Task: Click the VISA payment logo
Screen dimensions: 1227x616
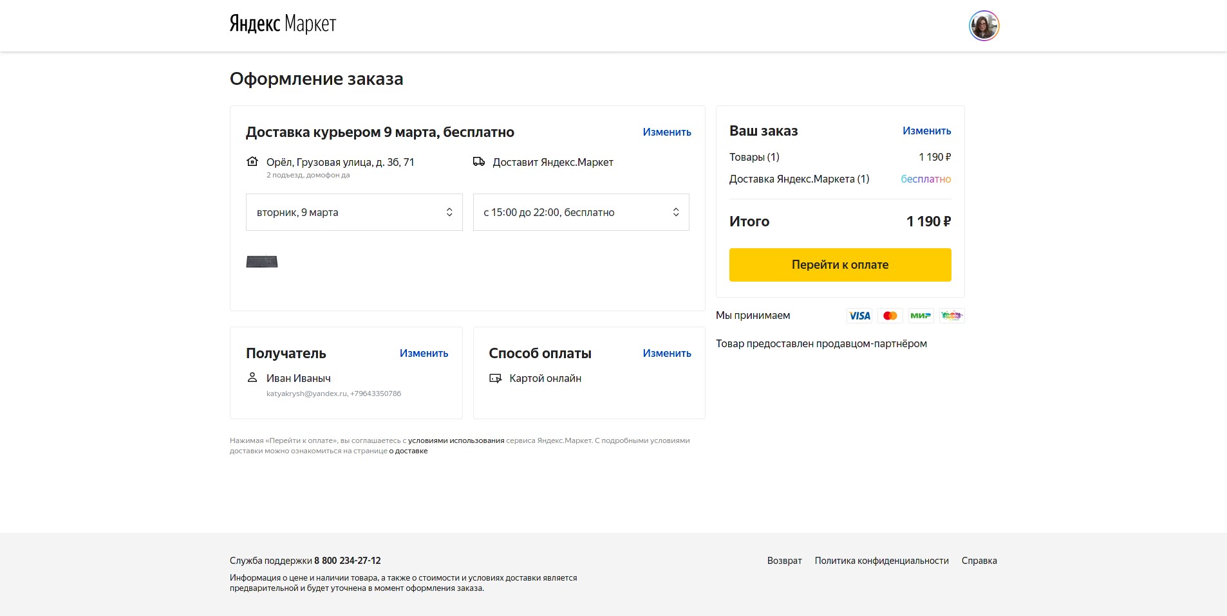Action: point(859,316)
